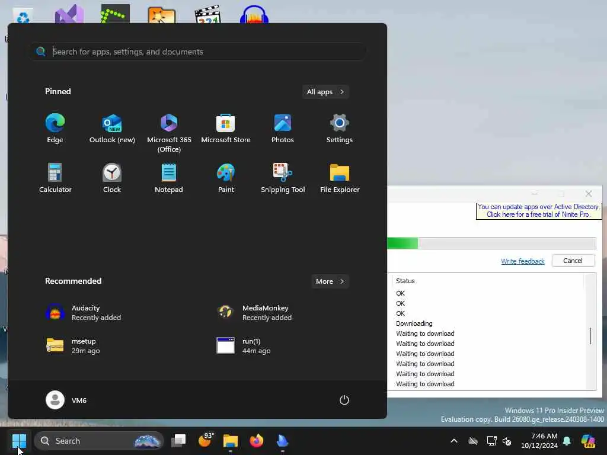607x455 pixels.
Task: Open weather widget showing 93°
Action: pyautogui.click(x=206, y=441)
